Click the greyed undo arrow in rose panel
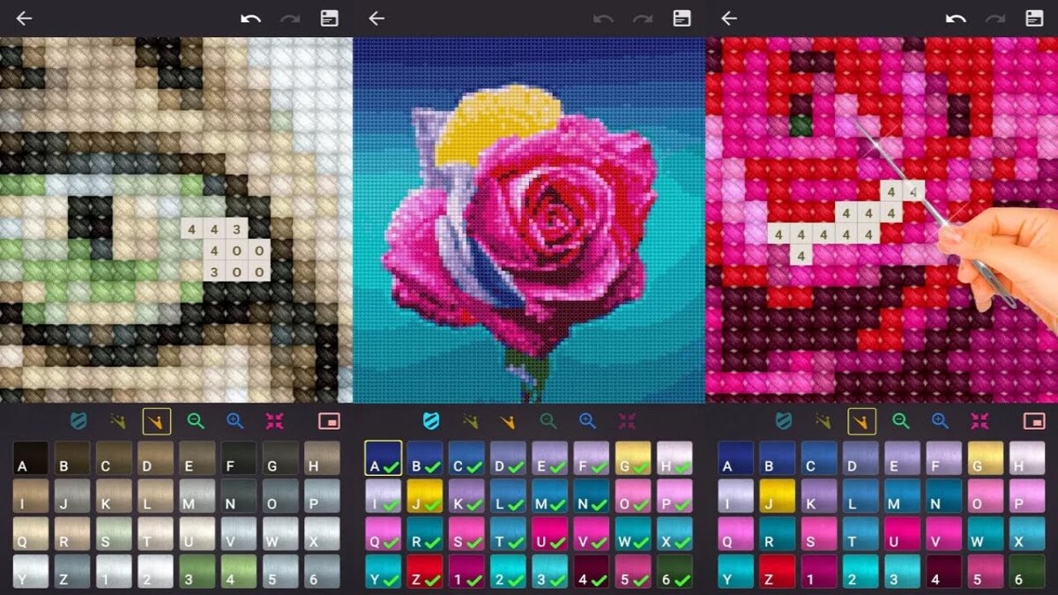 [603, 19]
